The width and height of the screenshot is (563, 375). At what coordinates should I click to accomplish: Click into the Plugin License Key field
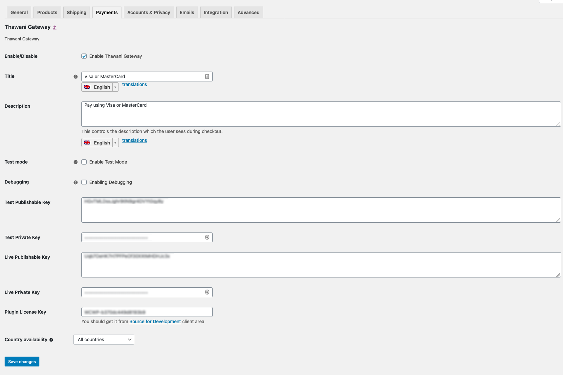coord(147,312)
